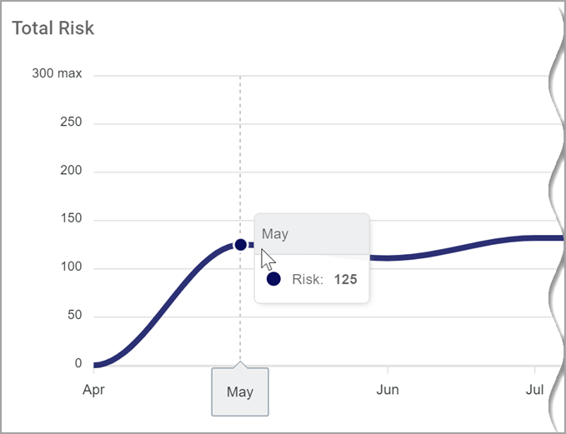Viewport: 566px width, 434px height.
Task: Click the May data point on the risk line
Action: pos(240,244)
